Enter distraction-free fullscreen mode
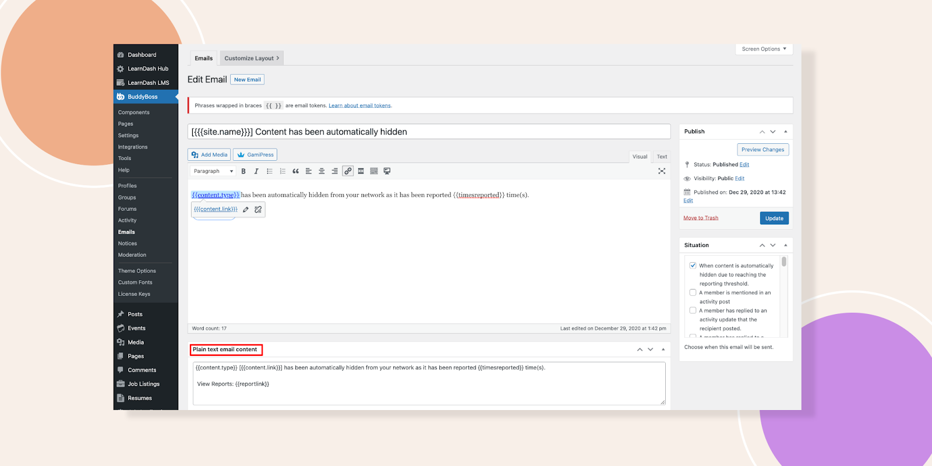The height and width of the screenshot is (466, 932). tap(662, 171)
